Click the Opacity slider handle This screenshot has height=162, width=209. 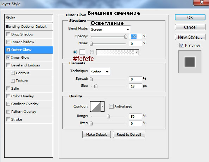[126, 37]
